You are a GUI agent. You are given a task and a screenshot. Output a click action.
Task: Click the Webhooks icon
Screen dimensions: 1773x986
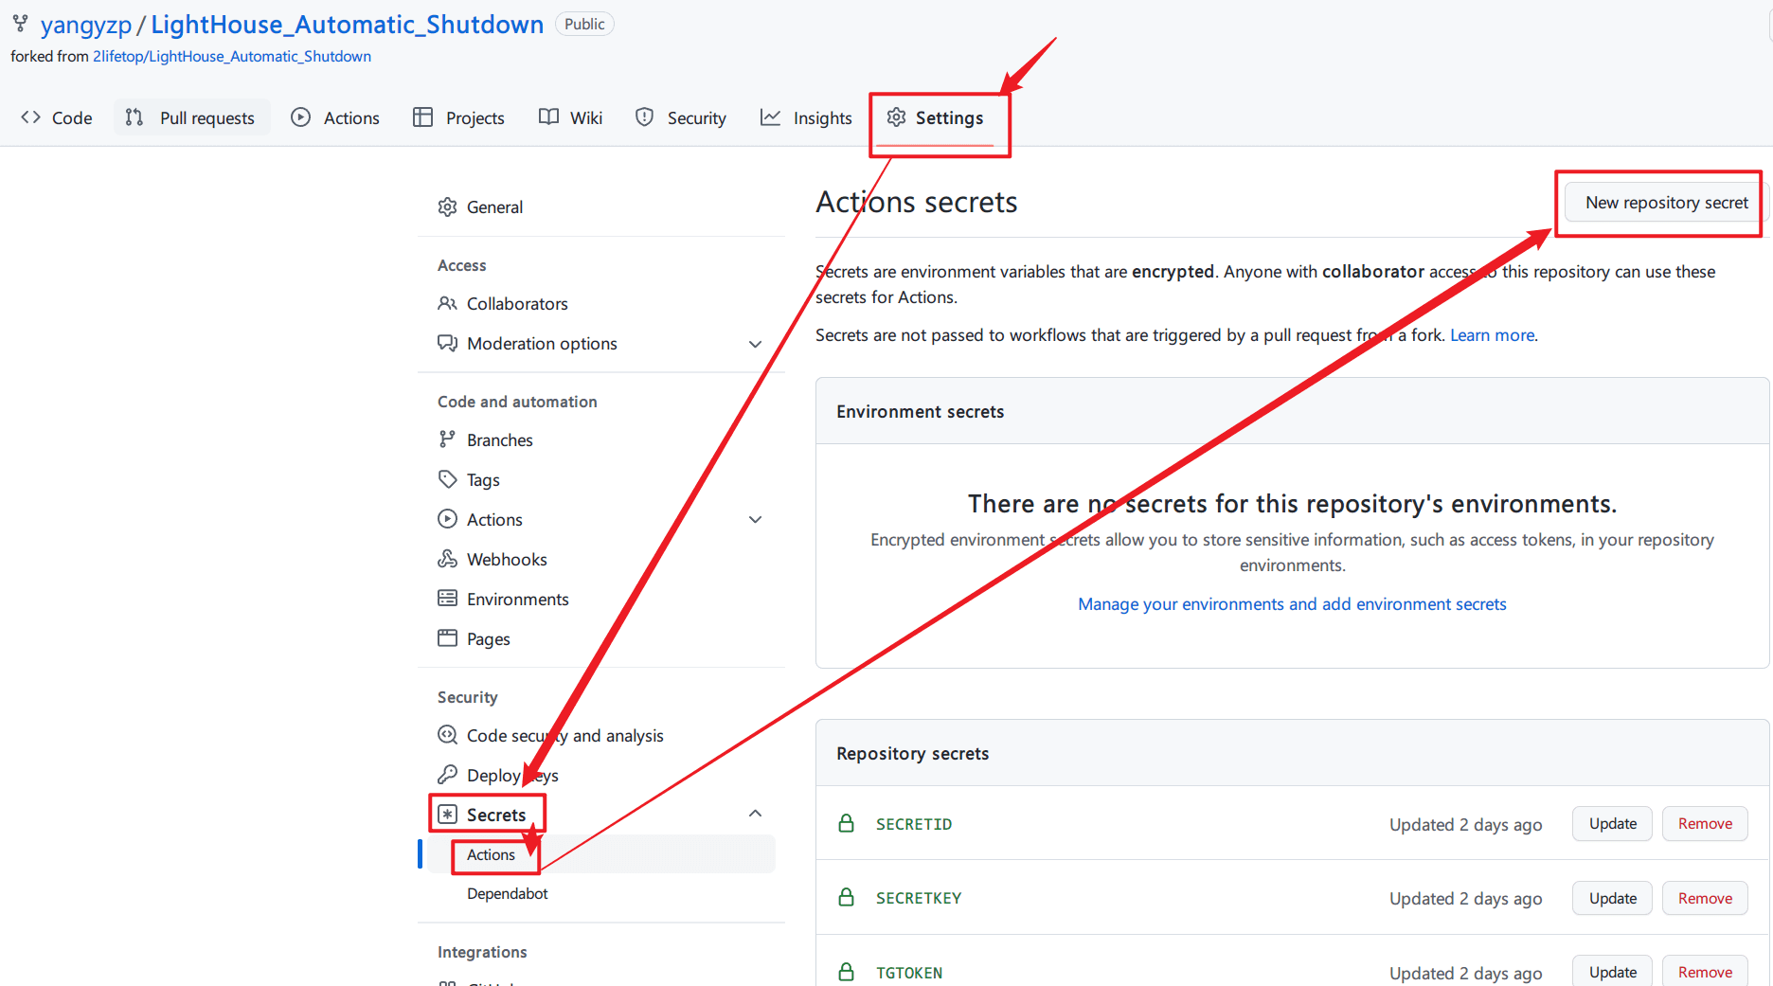[447, 559]
